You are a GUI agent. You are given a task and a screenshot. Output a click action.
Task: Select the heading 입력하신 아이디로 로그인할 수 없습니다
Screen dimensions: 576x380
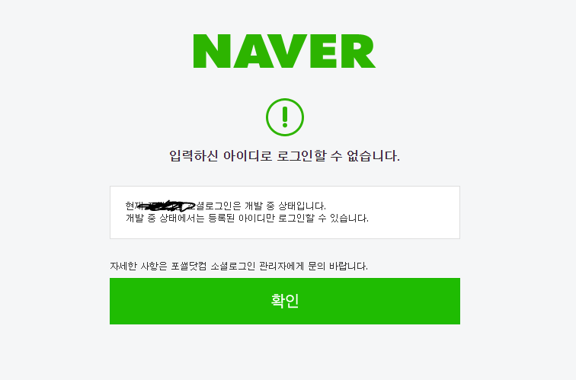[284, 156]
